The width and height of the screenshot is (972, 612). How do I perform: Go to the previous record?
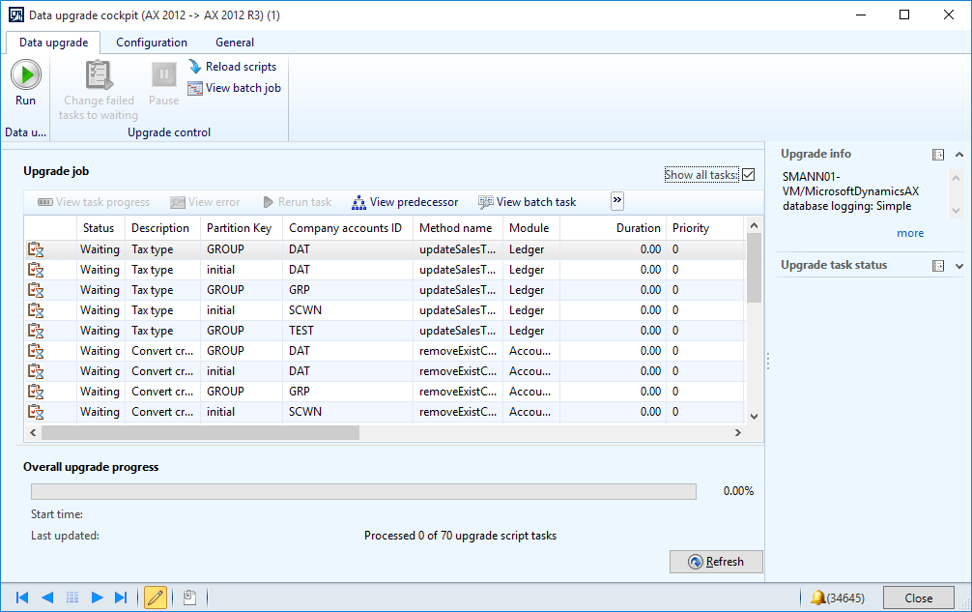[47, 597]
